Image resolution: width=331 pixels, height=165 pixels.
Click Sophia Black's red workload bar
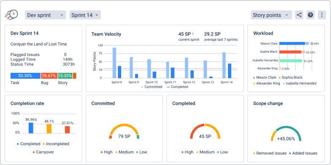290,52
